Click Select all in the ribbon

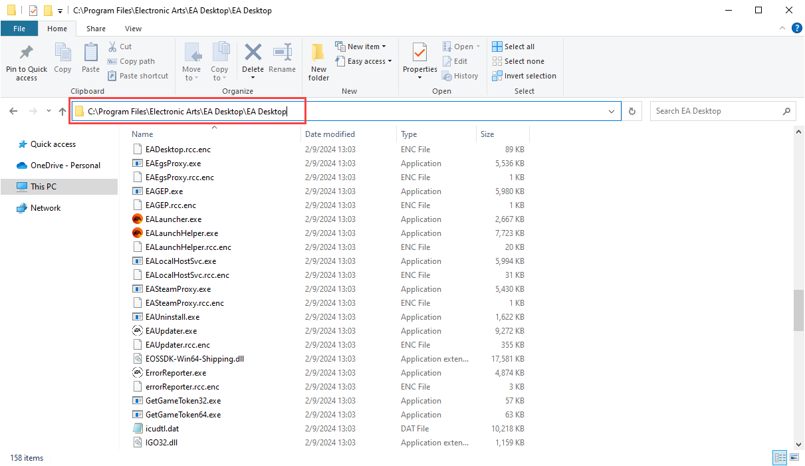pos(513,47)
